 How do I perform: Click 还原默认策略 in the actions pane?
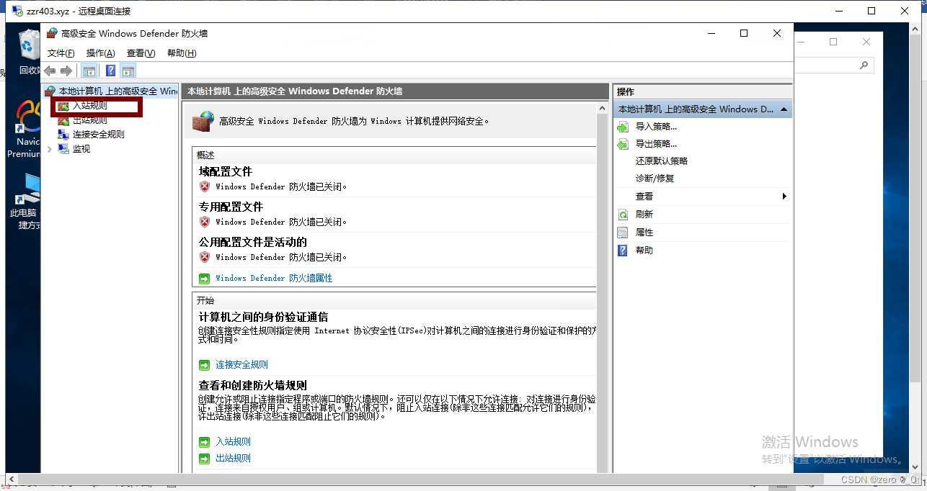pyautogui.click(x=662, y=161)
